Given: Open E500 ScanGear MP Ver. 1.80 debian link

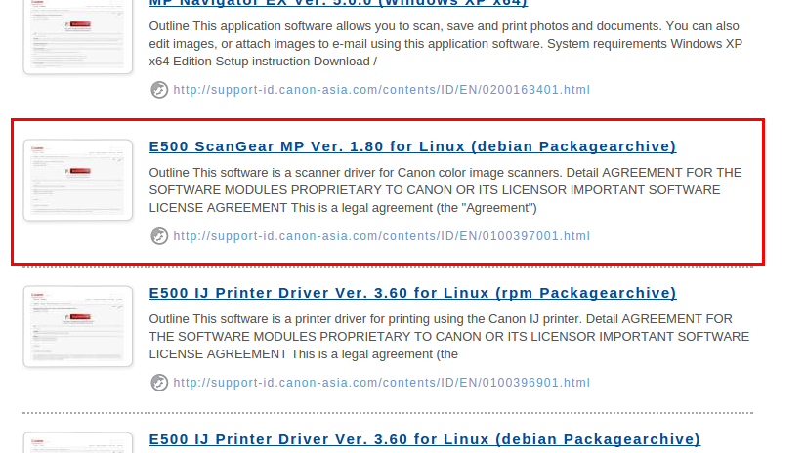Looking at the screenshot, I should 413,146.
